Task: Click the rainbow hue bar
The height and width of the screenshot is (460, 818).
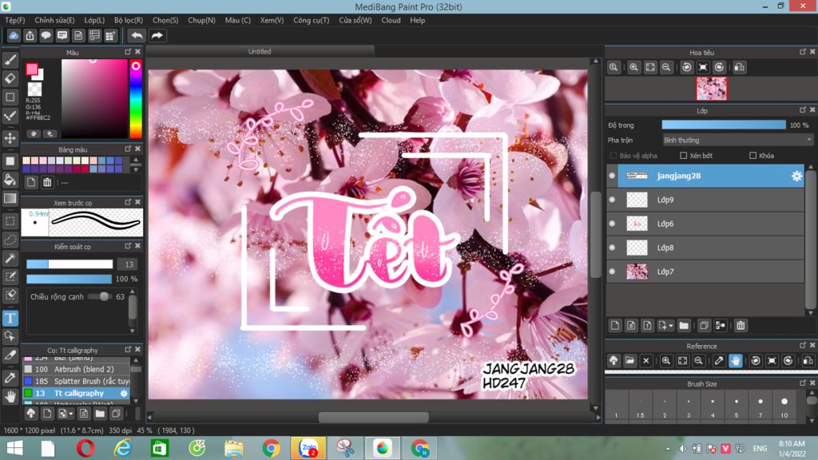Action: point(136,99)
